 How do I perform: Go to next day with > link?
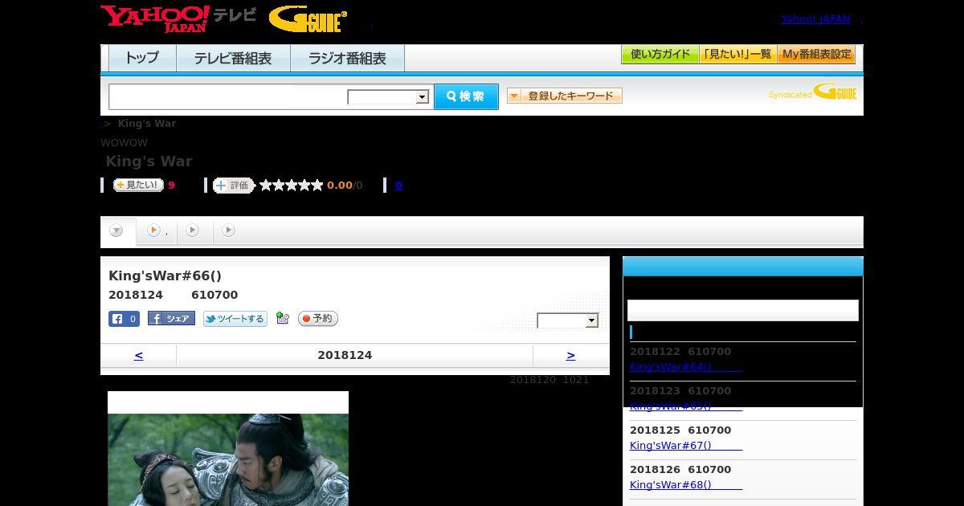[x=570, y=355]
